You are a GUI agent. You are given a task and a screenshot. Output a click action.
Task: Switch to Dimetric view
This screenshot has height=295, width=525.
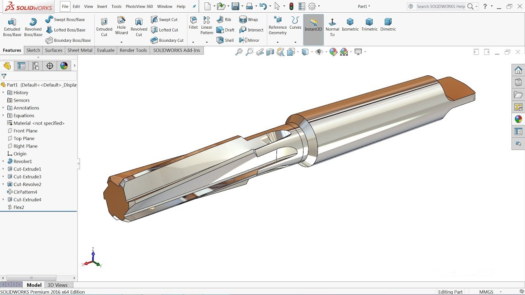[388, 25]
